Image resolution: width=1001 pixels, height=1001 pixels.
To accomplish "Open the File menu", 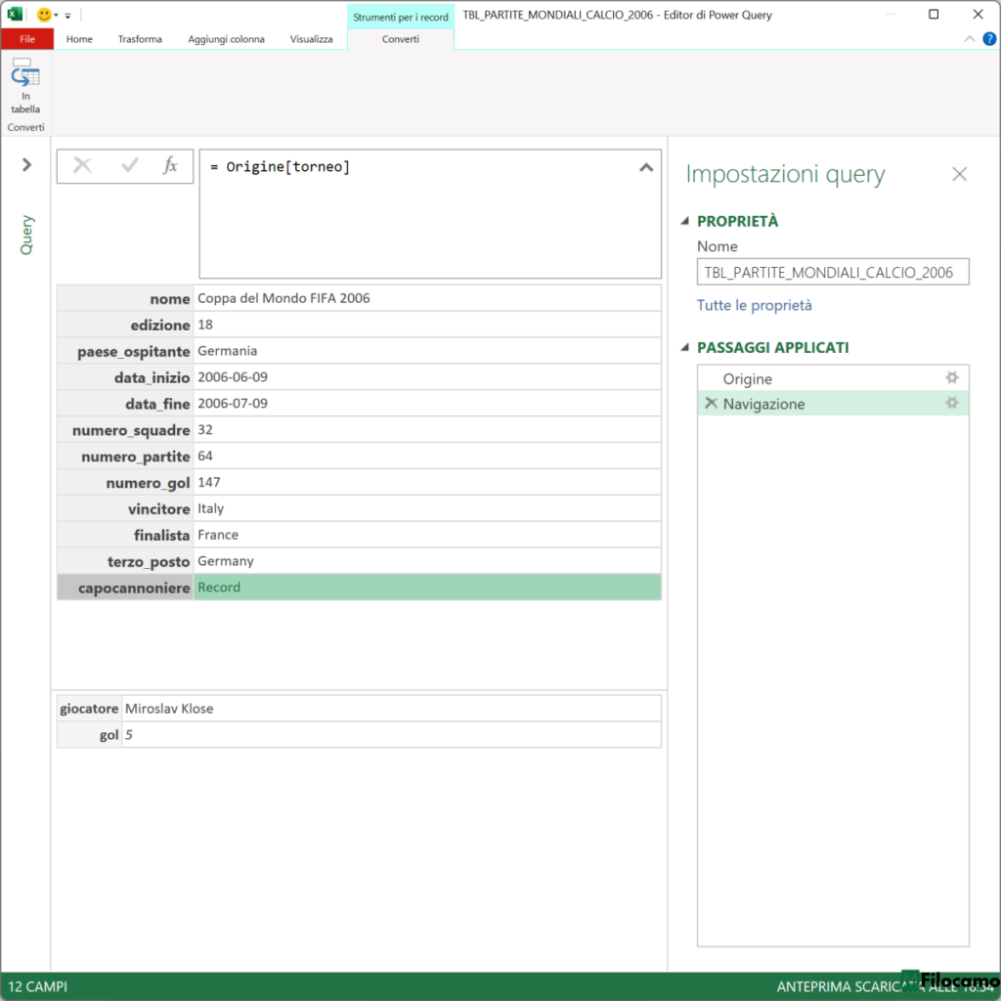I will point(26,39).
